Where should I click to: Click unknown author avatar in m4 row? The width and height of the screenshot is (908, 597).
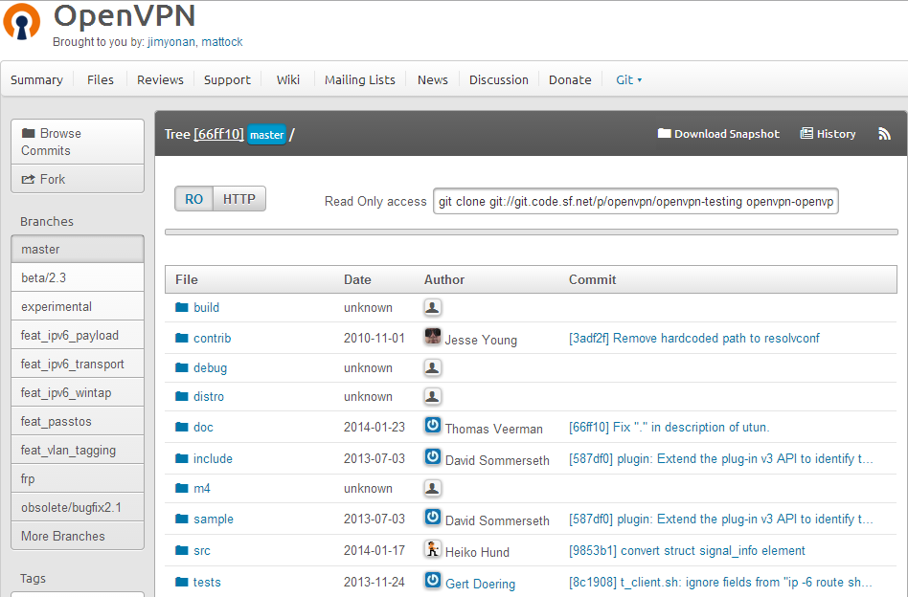(x=433, y=488)
